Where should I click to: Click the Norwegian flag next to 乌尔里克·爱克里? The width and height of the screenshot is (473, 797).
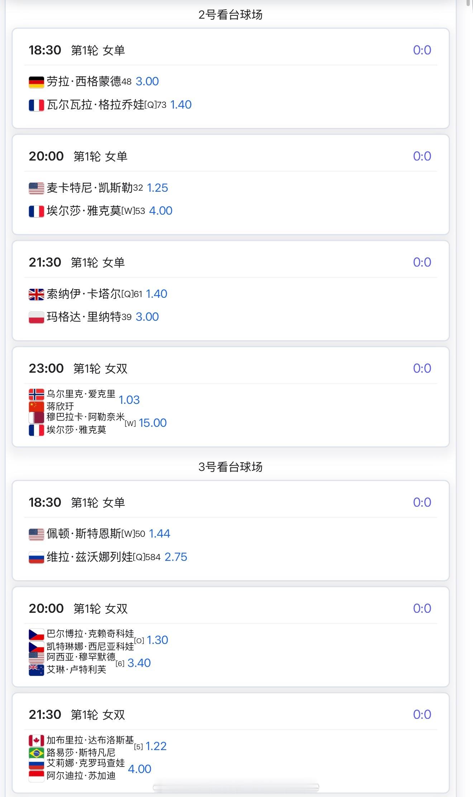pos(36,394)
